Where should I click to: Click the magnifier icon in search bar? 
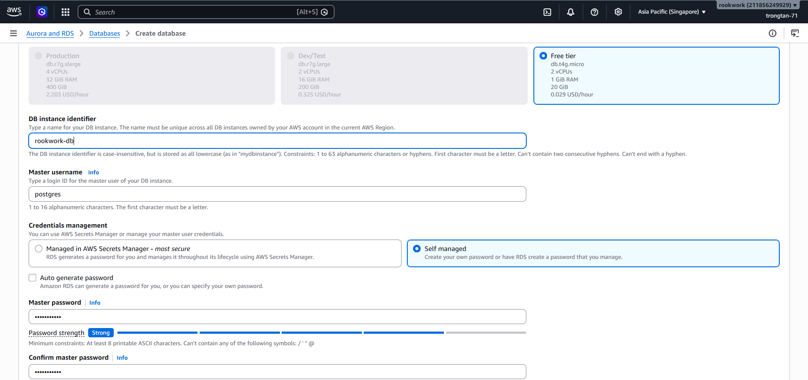click(x=87, y=12)
